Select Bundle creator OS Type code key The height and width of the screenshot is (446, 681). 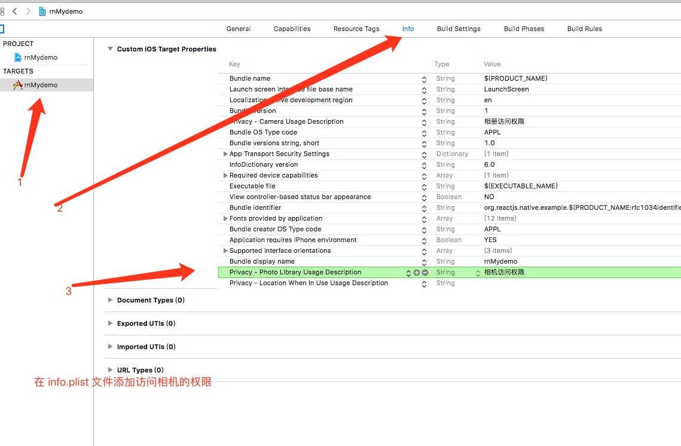click(276, 229)
